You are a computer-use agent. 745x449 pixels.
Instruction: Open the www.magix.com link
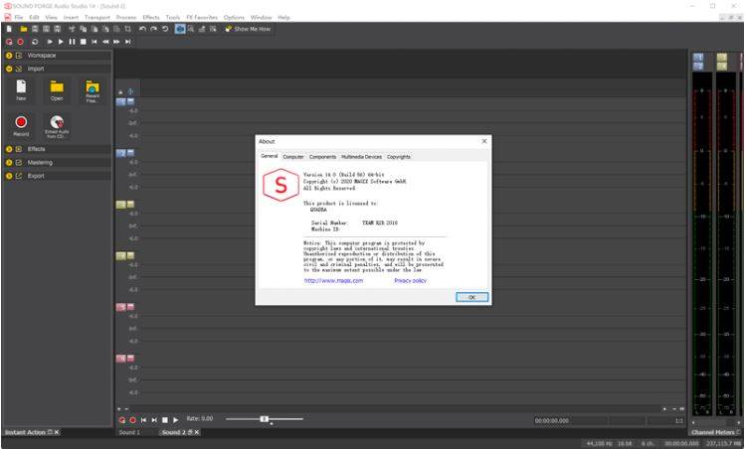(333, 281)
